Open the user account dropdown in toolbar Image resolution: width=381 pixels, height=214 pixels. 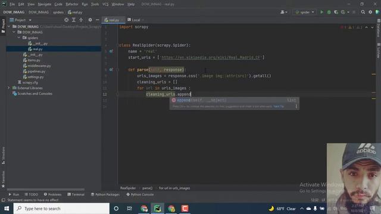(284, 12)
